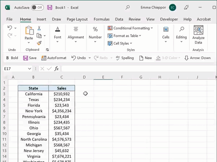217x162 pixels.
Task: Click the AutoFormat toolbar icon
Action: tap(54, 58)
